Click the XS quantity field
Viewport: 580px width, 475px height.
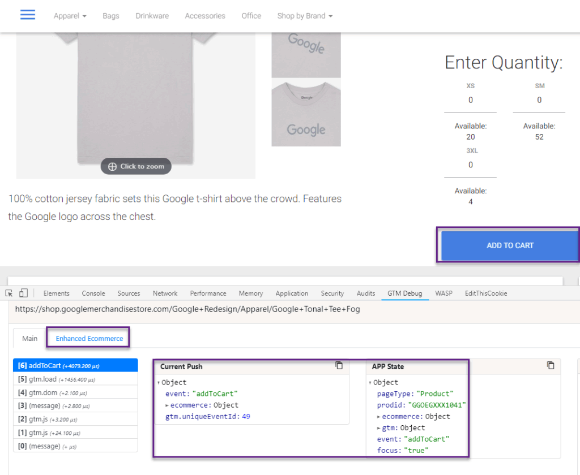pyautogui.click(x=470, y=100)
